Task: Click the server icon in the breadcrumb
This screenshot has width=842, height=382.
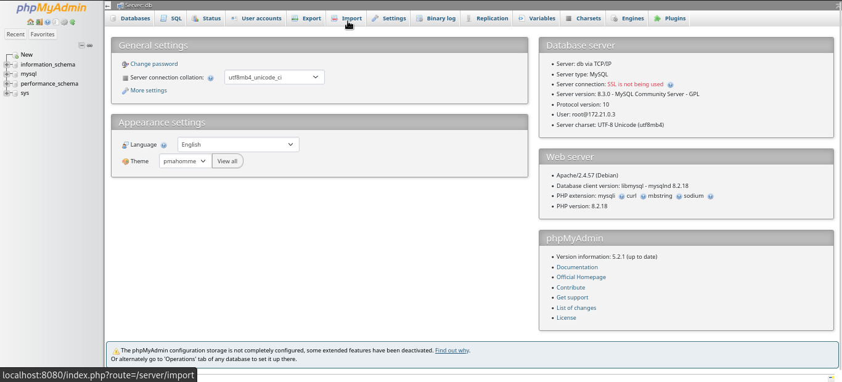Action: coord(120,5)
